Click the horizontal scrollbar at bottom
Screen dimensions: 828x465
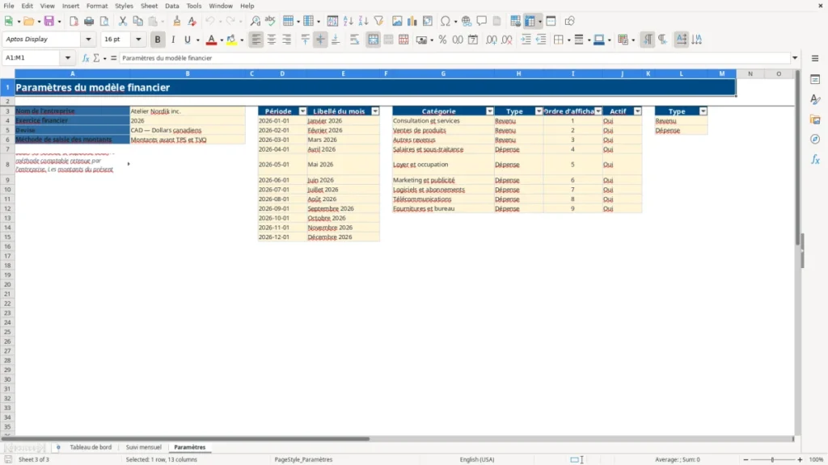point(185,438)
